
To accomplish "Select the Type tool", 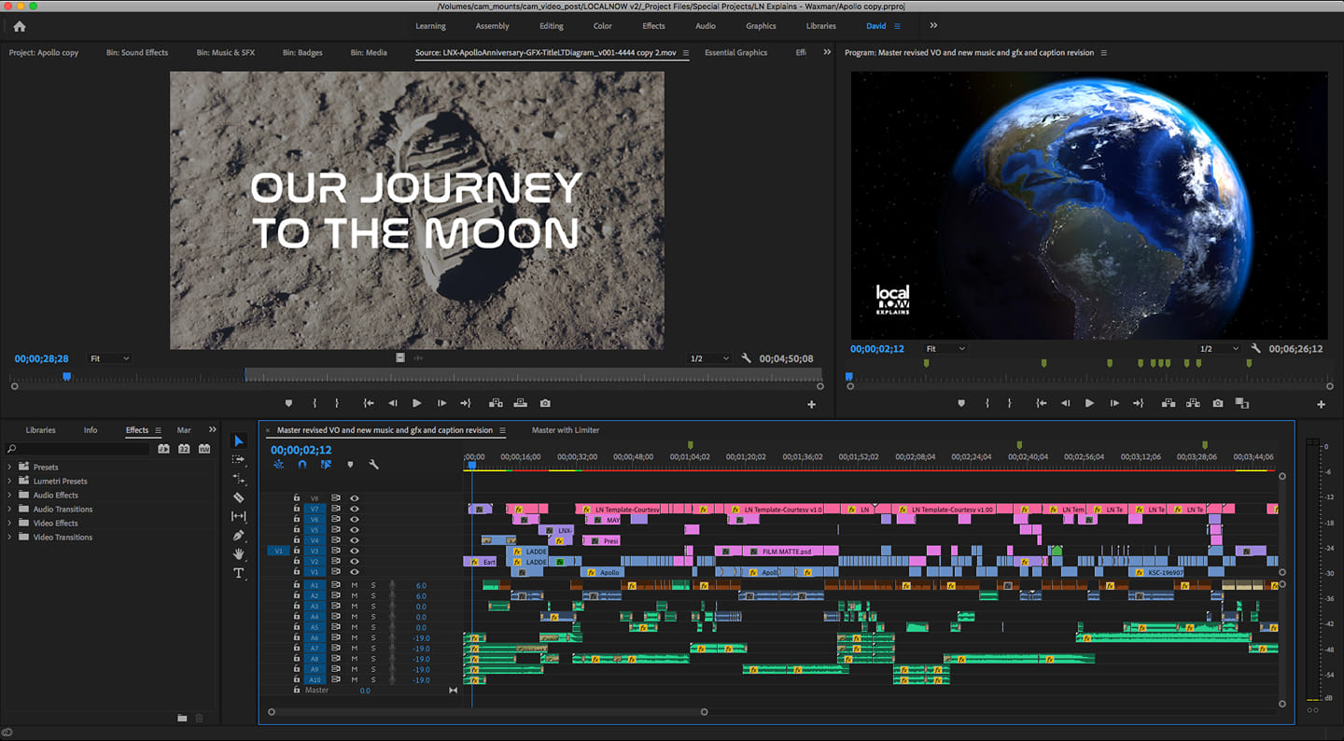I will 239,573.
